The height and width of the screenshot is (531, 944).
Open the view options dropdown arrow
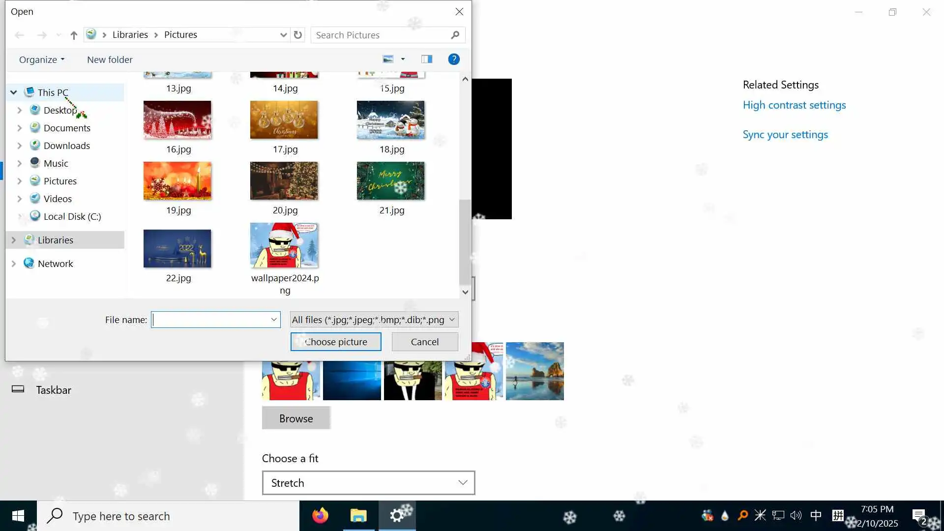click(403, 59)
